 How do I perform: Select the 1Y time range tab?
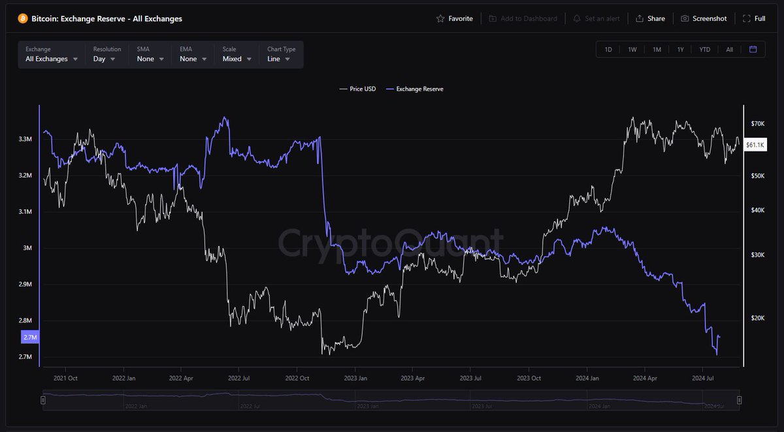(x=680, y=50)
